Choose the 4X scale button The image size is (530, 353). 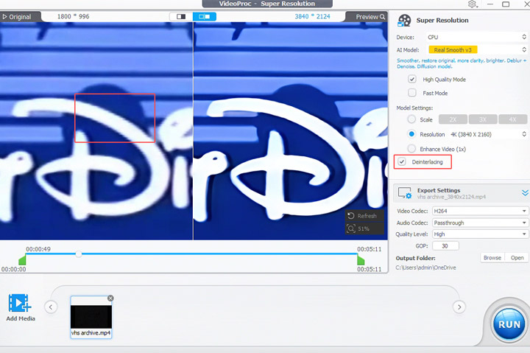pyautogui.click(x=513, y=119)
